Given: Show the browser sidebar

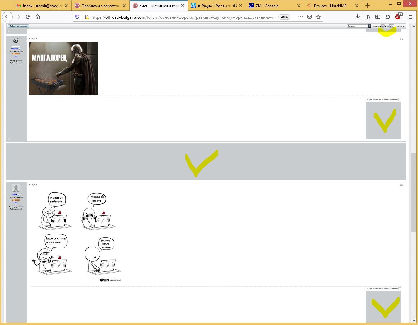Looking at the screenshot, I should pyautogui.click(x=378, y=17).
